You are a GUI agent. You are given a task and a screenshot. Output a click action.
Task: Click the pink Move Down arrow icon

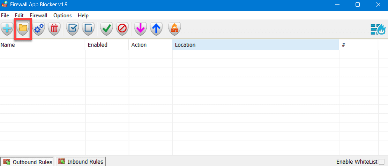(x=141, y=29)
